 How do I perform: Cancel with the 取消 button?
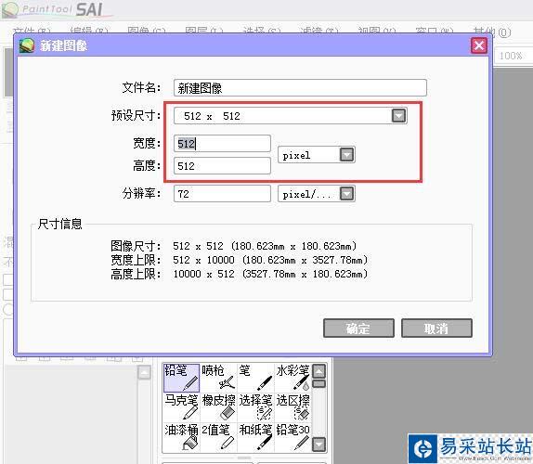436,329
